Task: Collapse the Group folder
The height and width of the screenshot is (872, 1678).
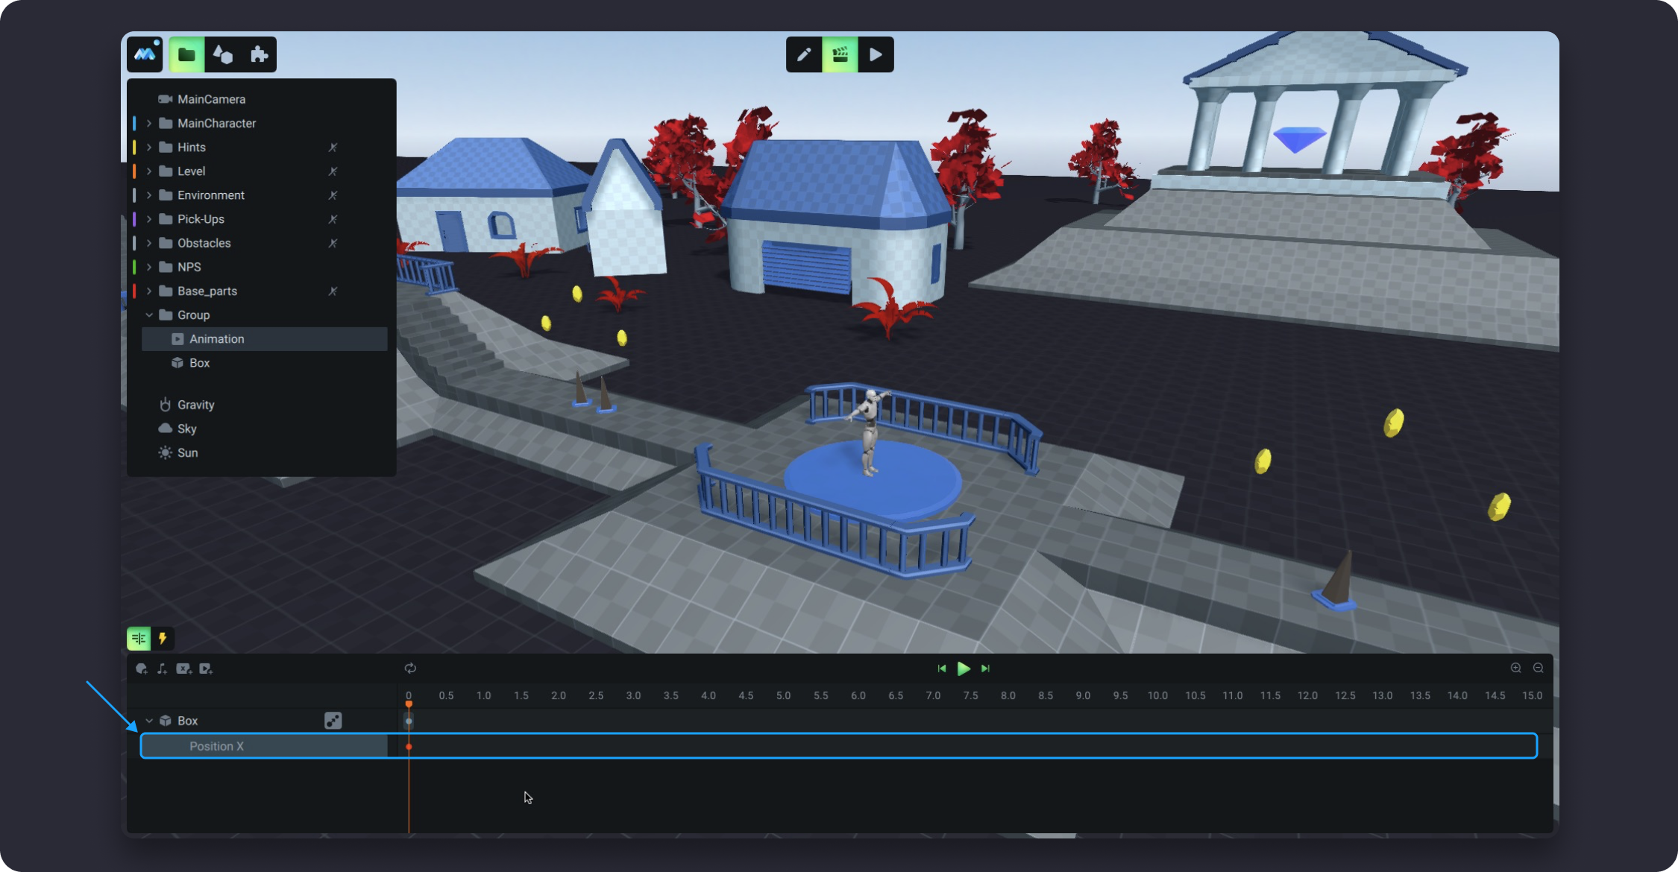Action: (149, 315)
